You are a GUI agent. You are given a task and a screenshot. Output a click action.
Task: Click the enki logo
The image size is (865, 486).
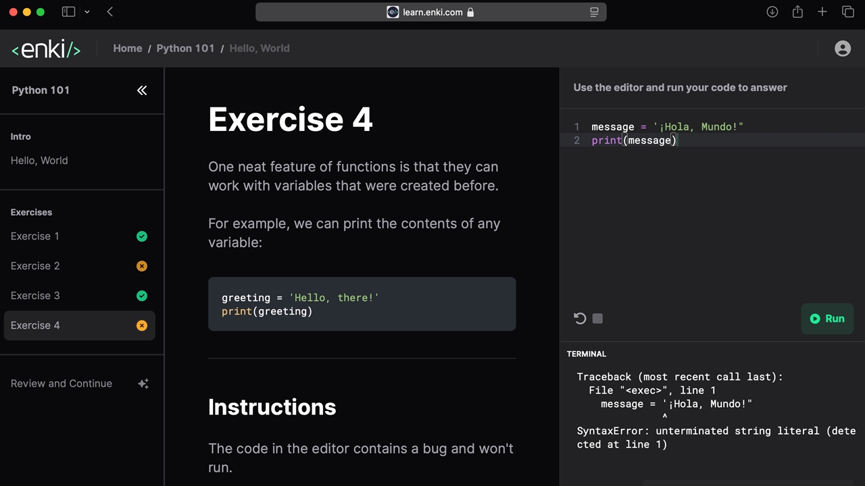coord(46,49)
